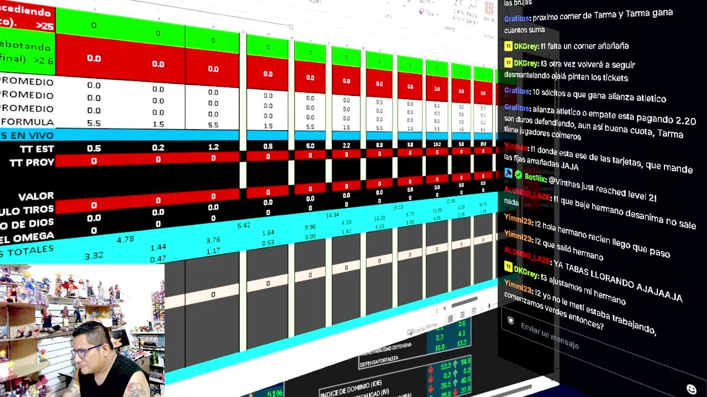Select the 'TT EST' row label cell
The width and height of the screenshot is (707, 397).
37,149
